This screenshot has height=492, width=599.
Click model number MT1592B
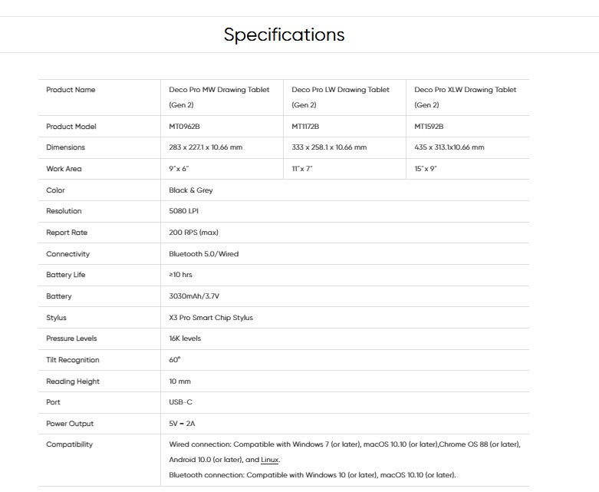point(429,127)
